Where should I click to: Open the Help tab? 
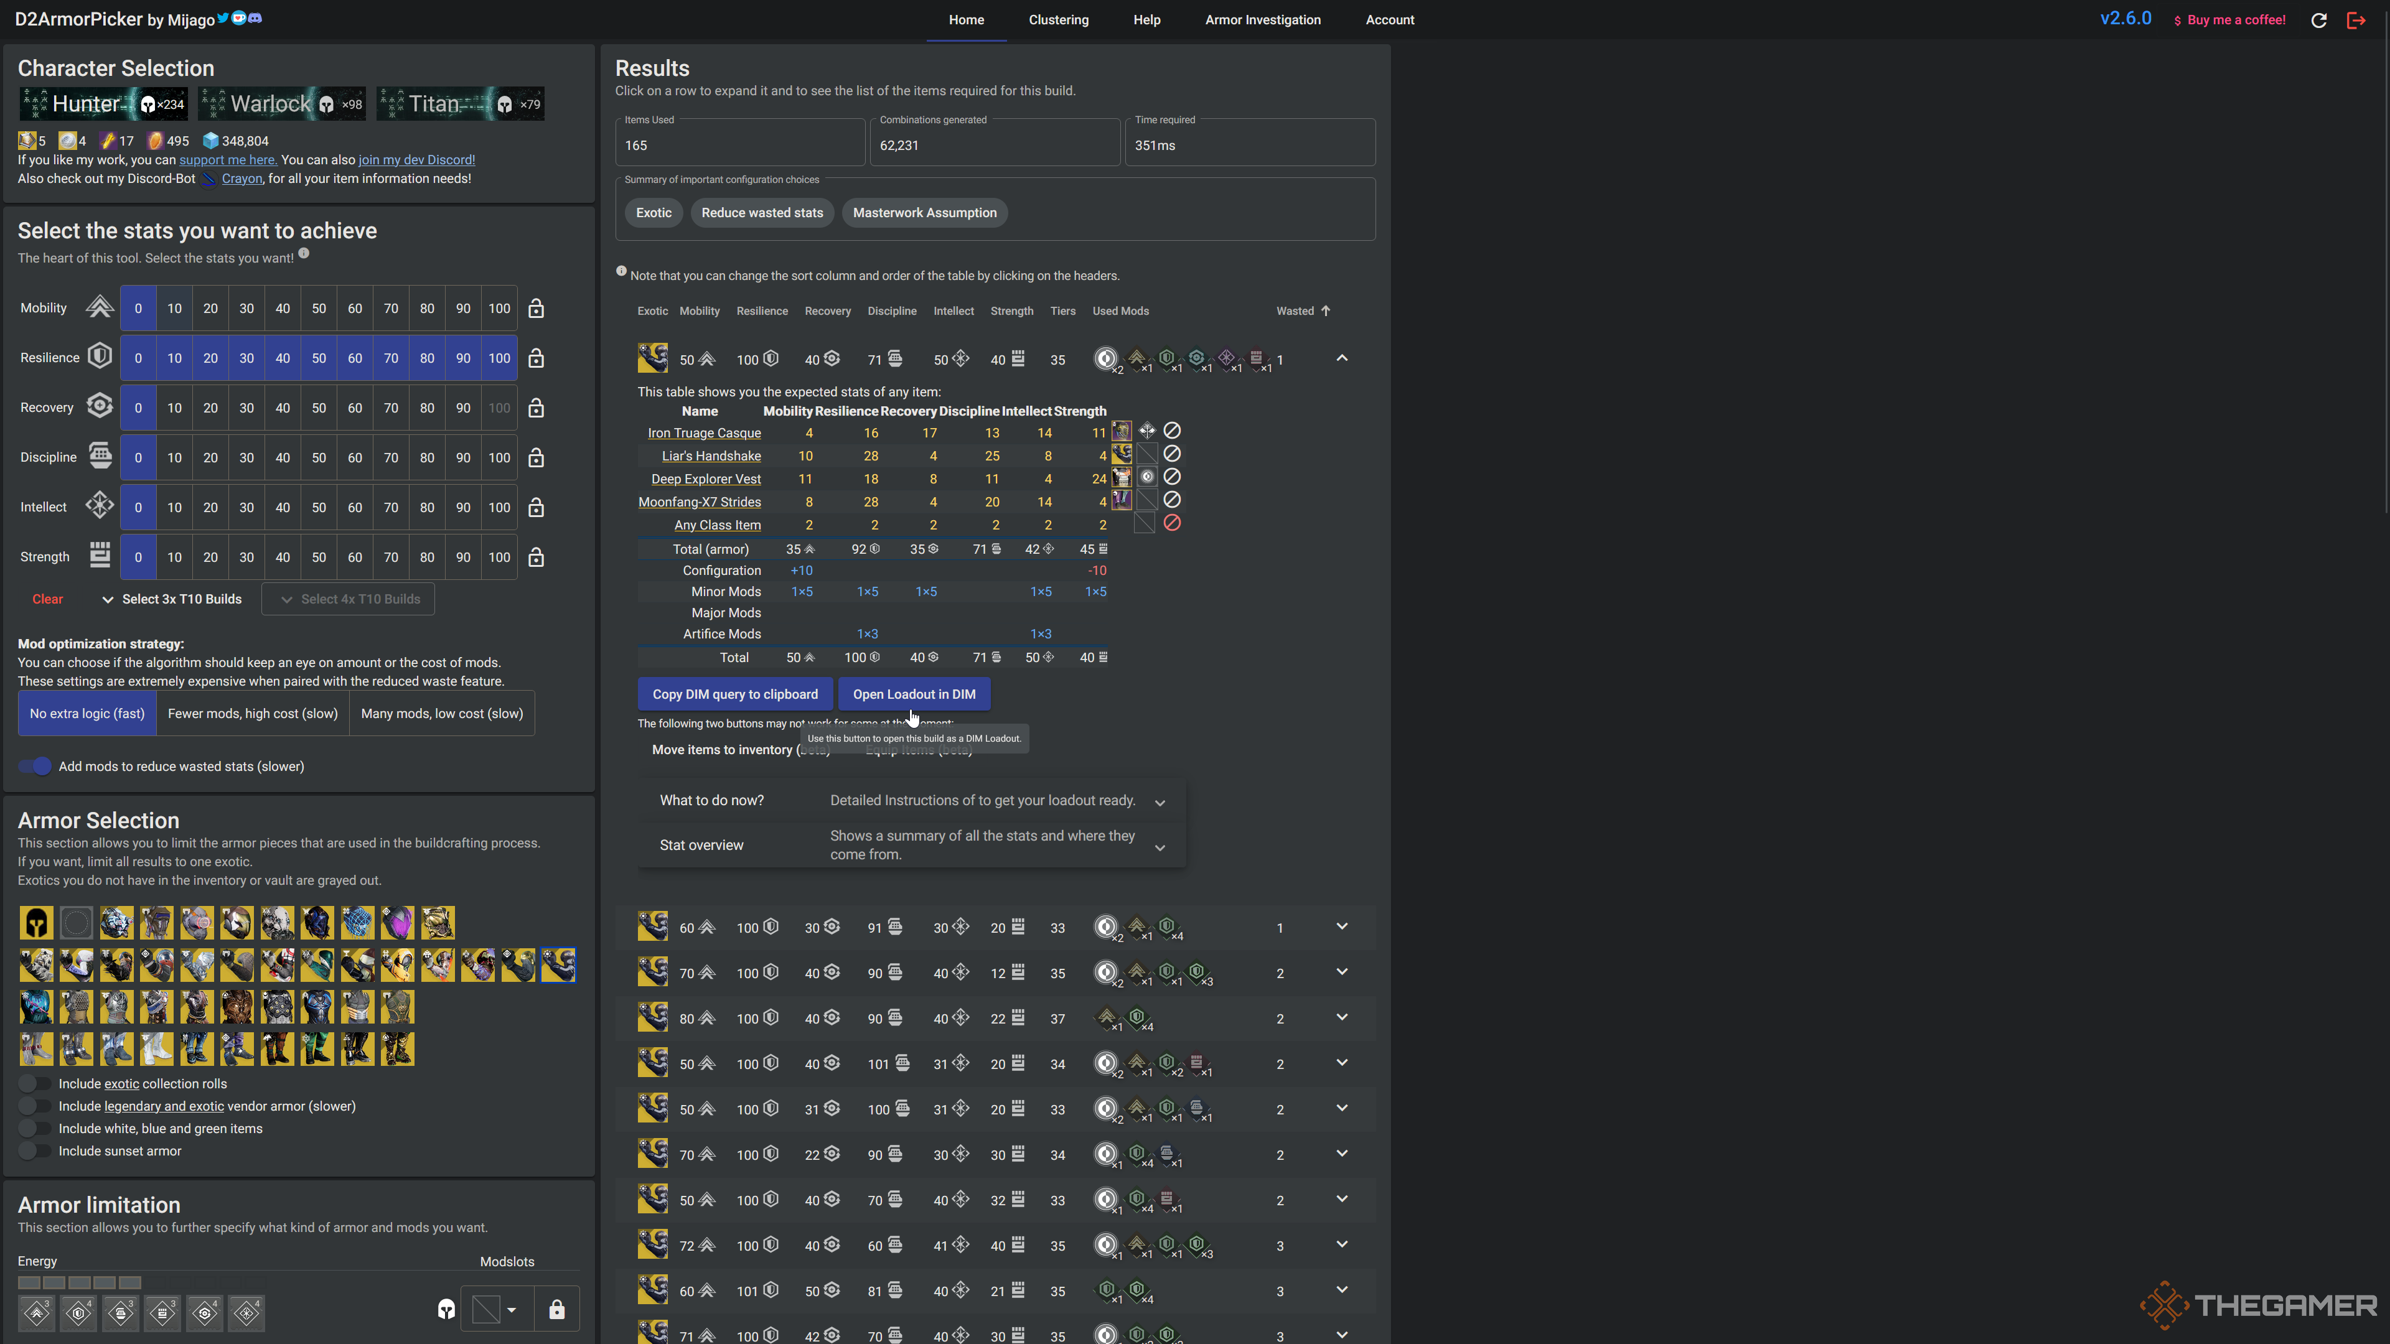[1146, 19]
